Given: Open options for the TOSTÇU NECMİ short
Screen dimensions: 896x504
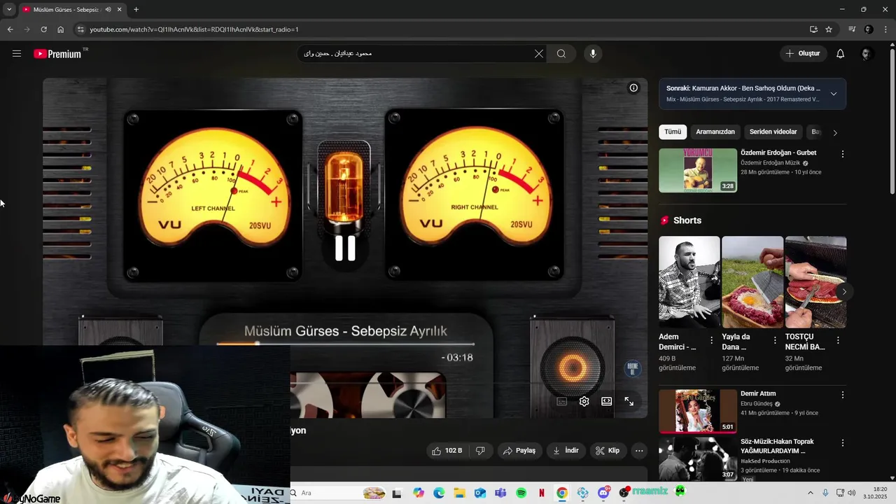Looking at the screenshot, I should [x=838, y=340].
